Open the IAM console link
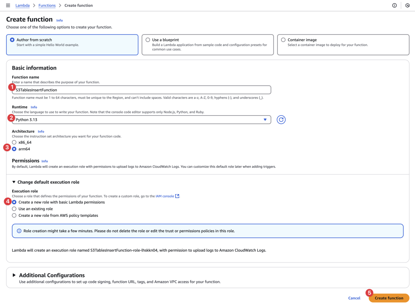 click(x=165, y=196)
